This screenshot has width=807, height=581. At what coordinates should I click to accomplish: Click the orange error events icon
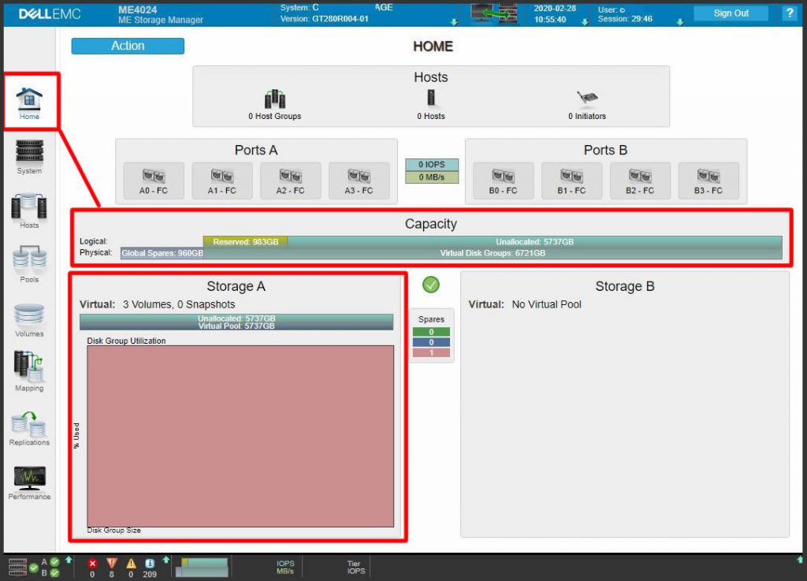click(112, 564)
